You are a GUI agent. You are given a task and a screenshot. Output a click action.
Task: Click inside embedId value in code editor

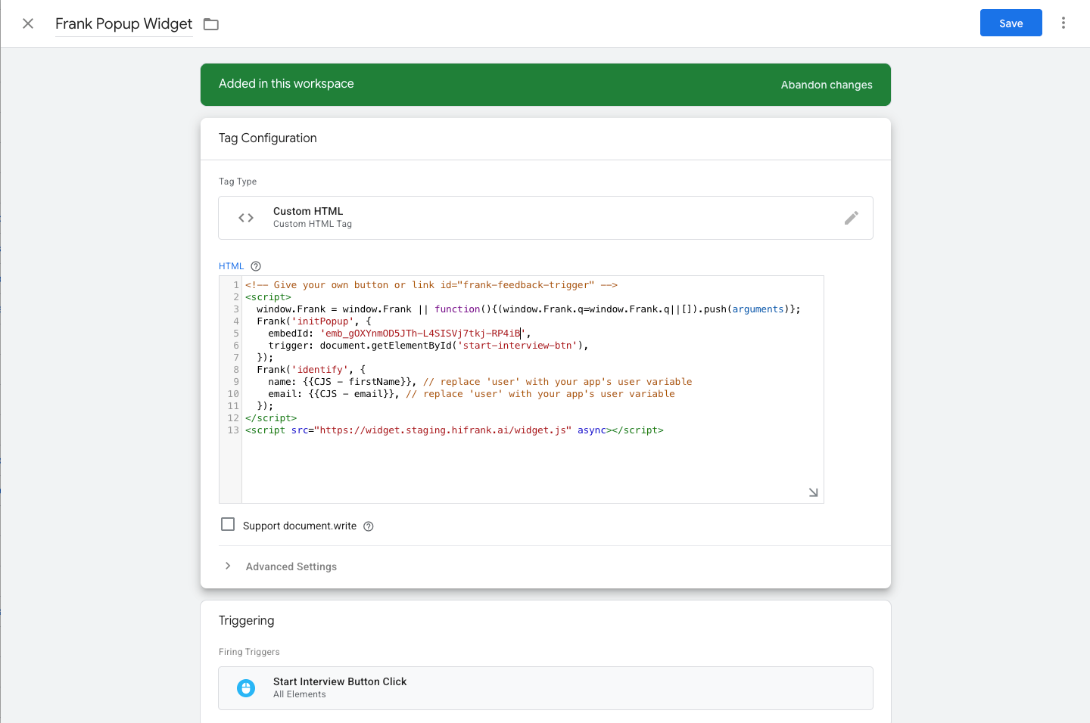pos(423,334)
